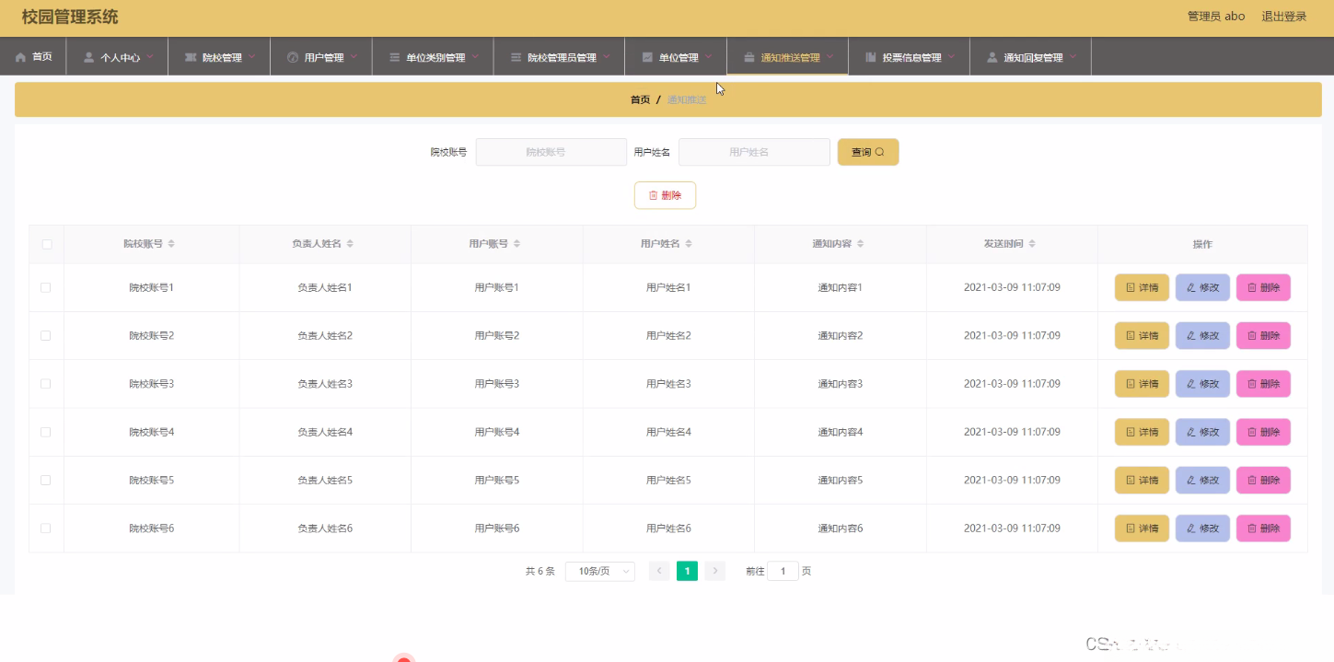This screenshot has width=1334, height=662.
Task: Click the bulk 删除 button above the table
Action: click(x=665, y=195)
